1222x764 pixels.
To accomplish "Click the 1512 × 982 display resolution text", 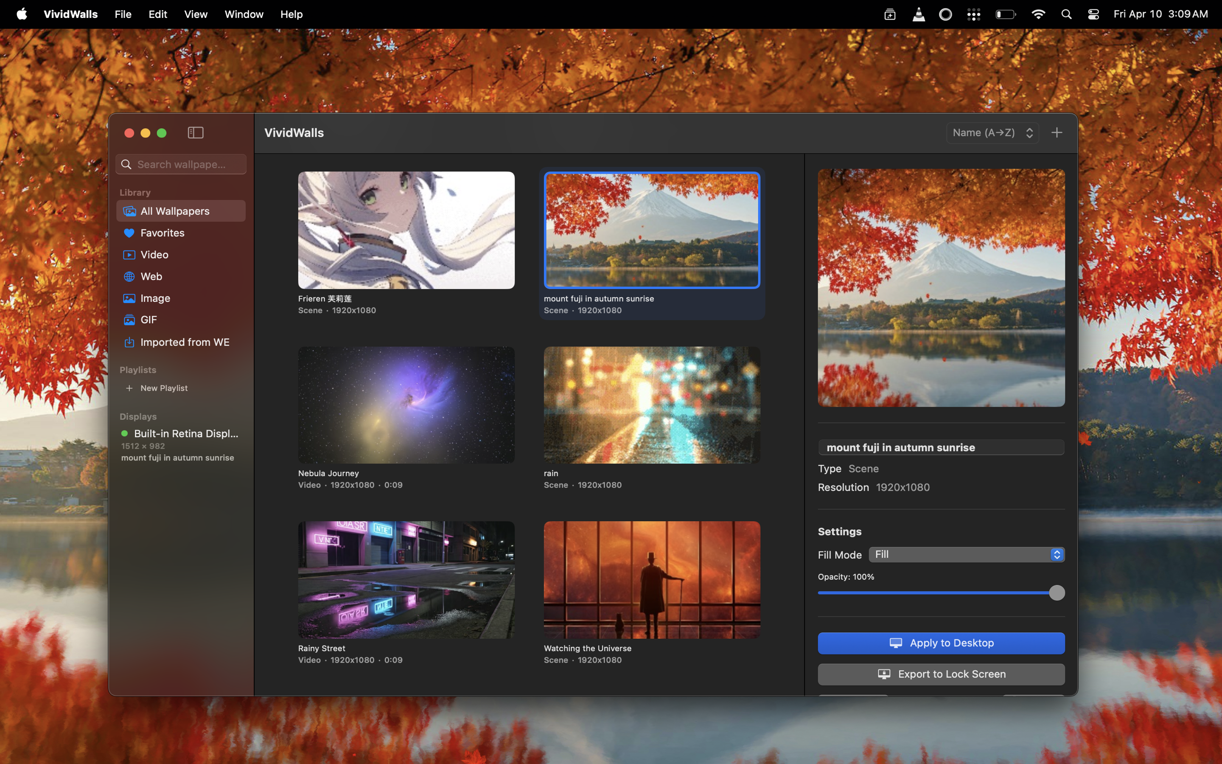I will 143,446.
